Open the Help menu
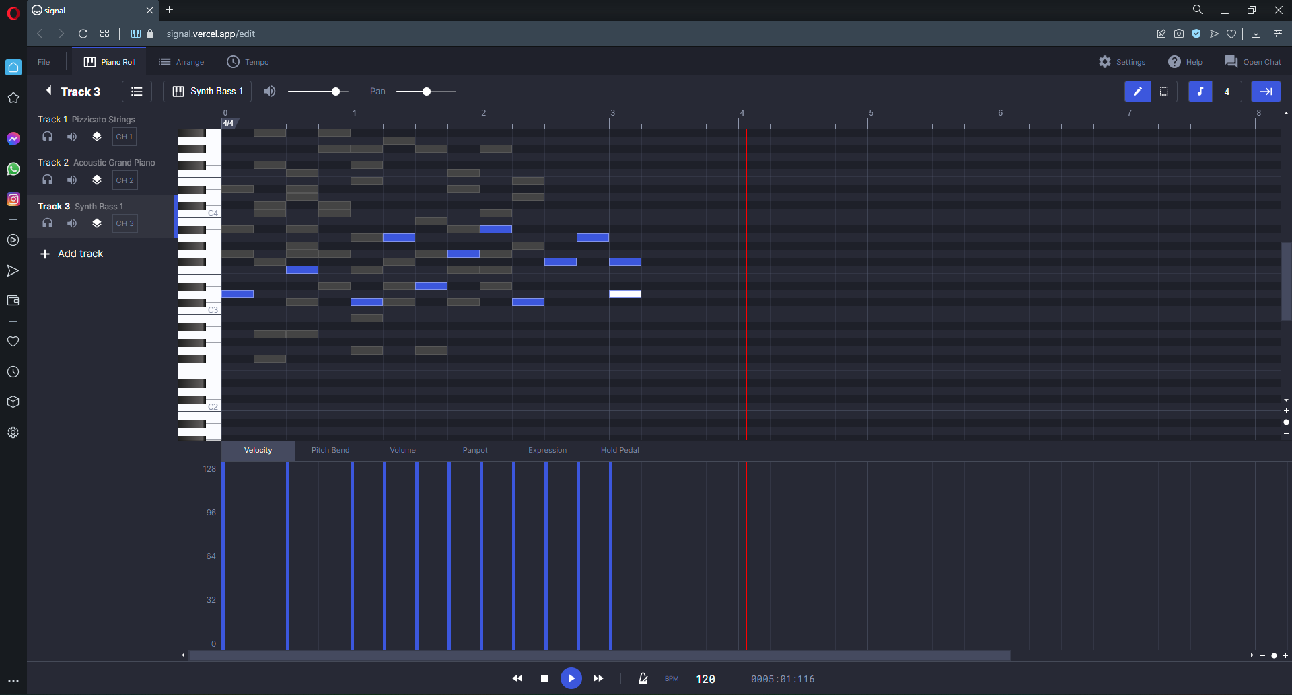 click(1185, 61)
